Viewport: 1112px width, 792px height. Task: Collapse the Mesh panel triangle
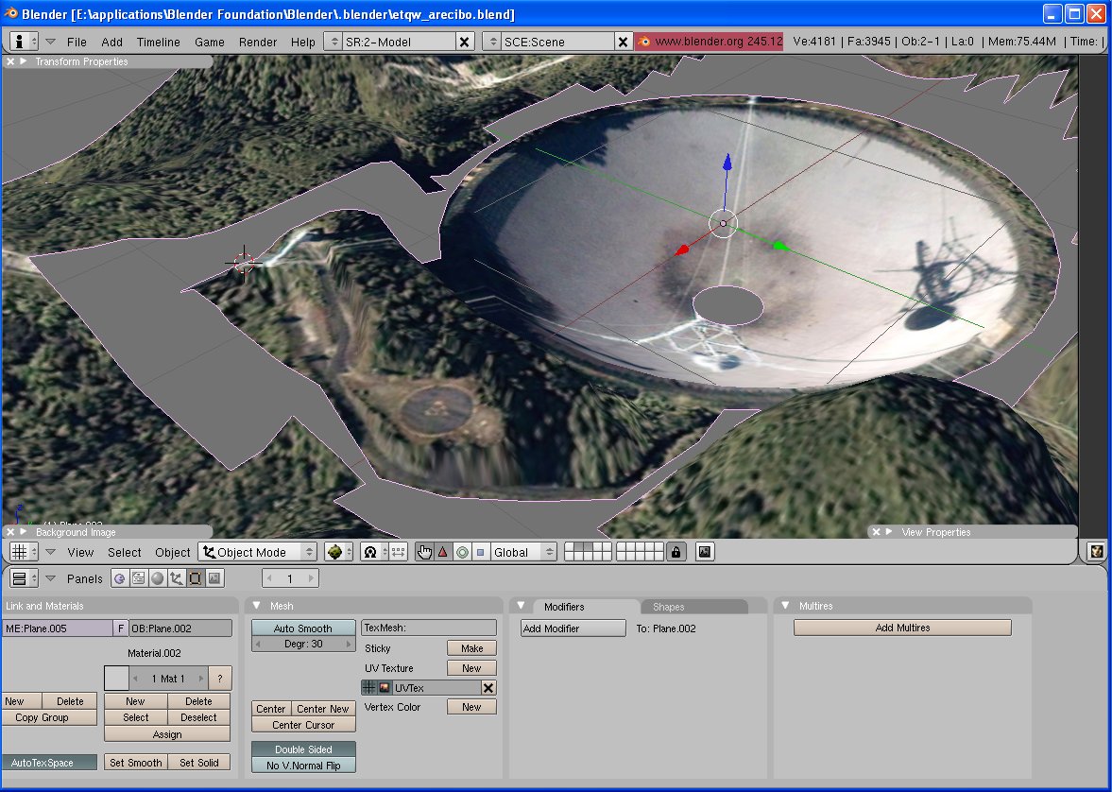point(257,606)
